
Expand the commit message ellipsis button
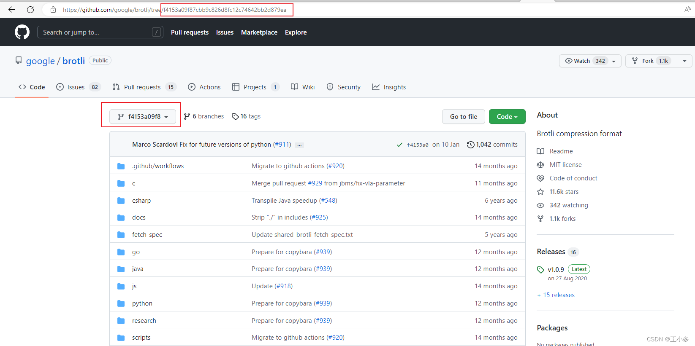[299, 145]
